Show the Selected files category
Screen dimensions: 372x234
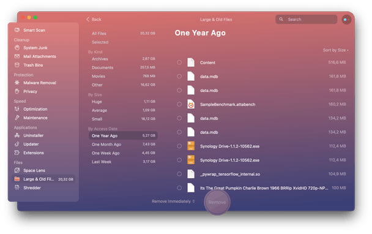[x=123, y=42]
